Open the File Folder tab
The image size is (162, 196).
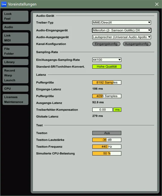click(x=15, y=51)
